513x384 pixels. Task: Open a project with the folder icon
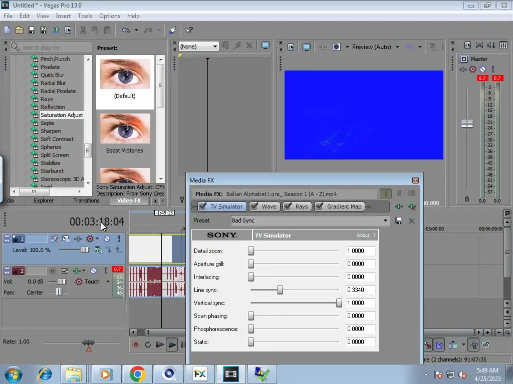(x=20, y=30)
